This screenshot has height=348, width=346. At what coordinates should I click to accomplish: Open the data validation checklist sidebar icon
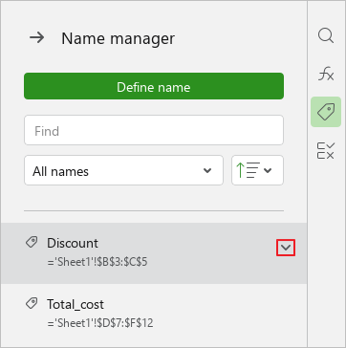pos(326,150)
